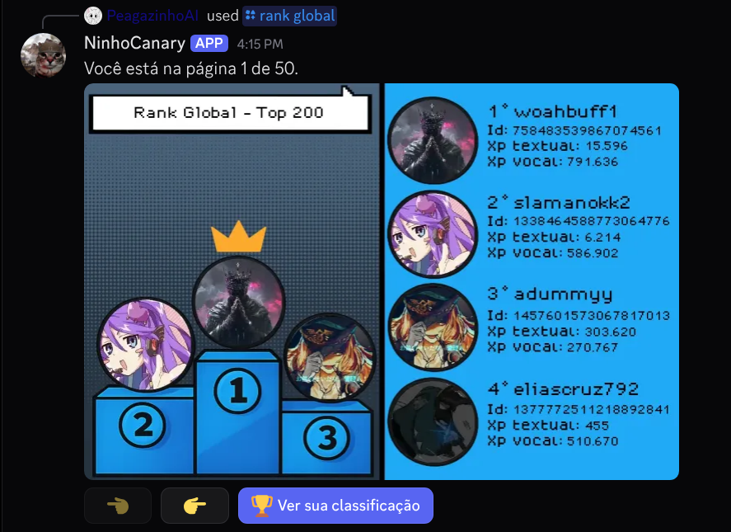Click PeagazinhoAI's small avatar icon
The width and height of the screenshot is (731, 532).
click(93, 16)
